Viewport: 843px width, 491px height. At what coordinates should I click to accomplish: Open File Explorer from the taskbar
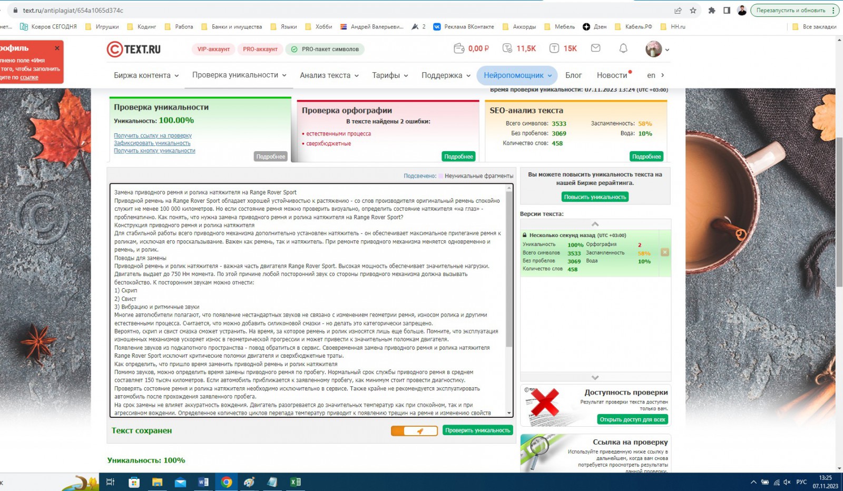point(157,482)
